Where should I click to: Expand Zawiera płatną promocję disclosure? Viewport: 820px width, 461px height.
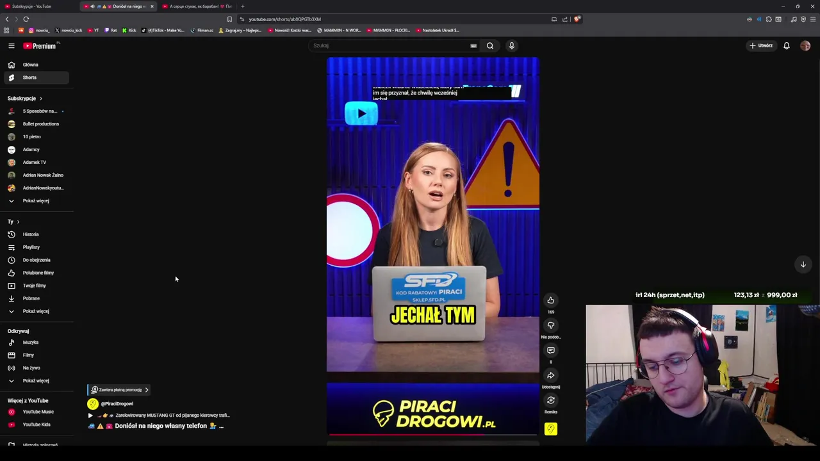point(119,390)
